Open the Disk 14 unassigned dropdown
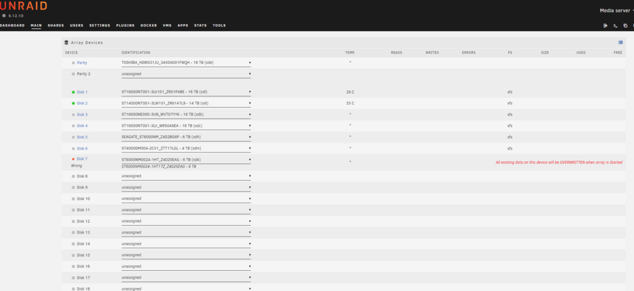 coord(186,244)
